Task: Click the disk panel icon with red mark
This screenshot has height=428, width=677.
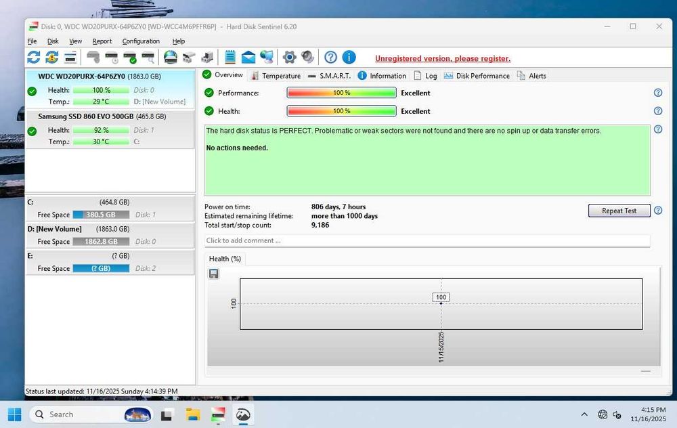Action: pos(70,57)
